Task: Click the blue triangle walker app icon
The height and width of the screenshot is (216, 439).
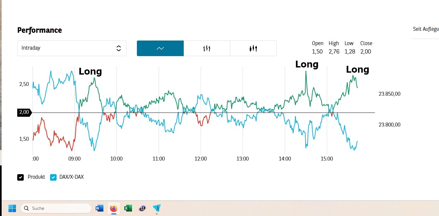Action: 156,208
